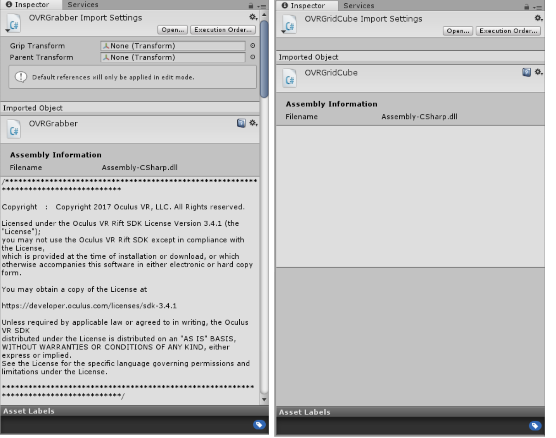Switch to the right Inspector tab

(307, 6)
